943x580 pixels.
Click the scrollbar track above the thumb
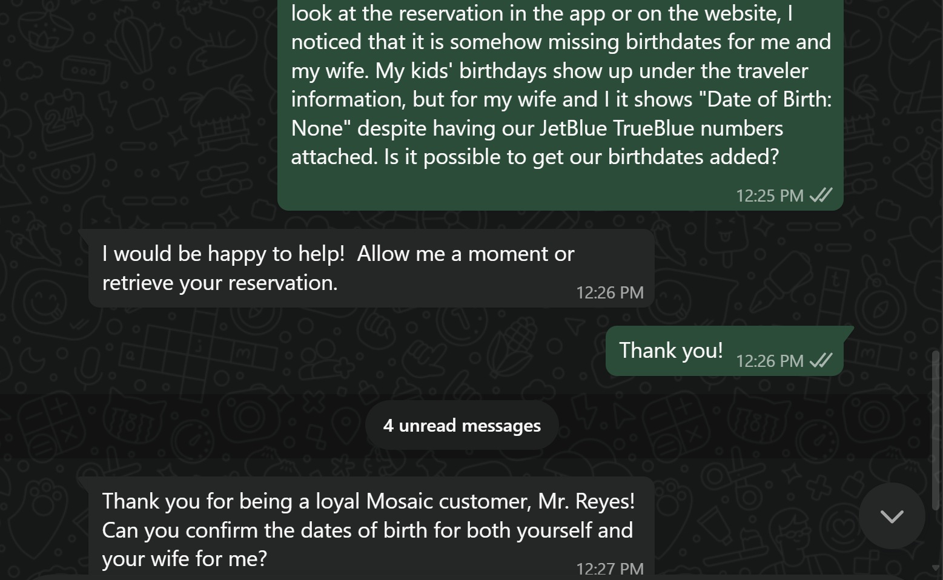click(x=936, y=176)
